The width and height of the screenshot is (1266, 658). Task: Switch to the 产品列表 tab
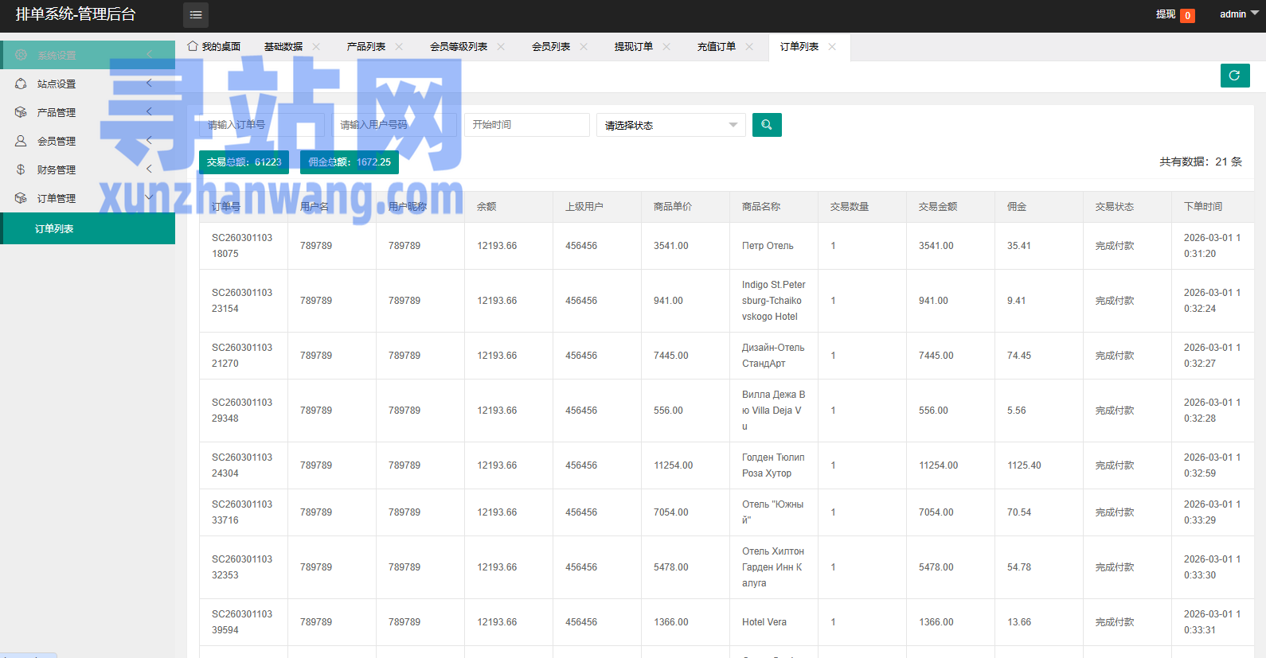(x=366, y=47)
